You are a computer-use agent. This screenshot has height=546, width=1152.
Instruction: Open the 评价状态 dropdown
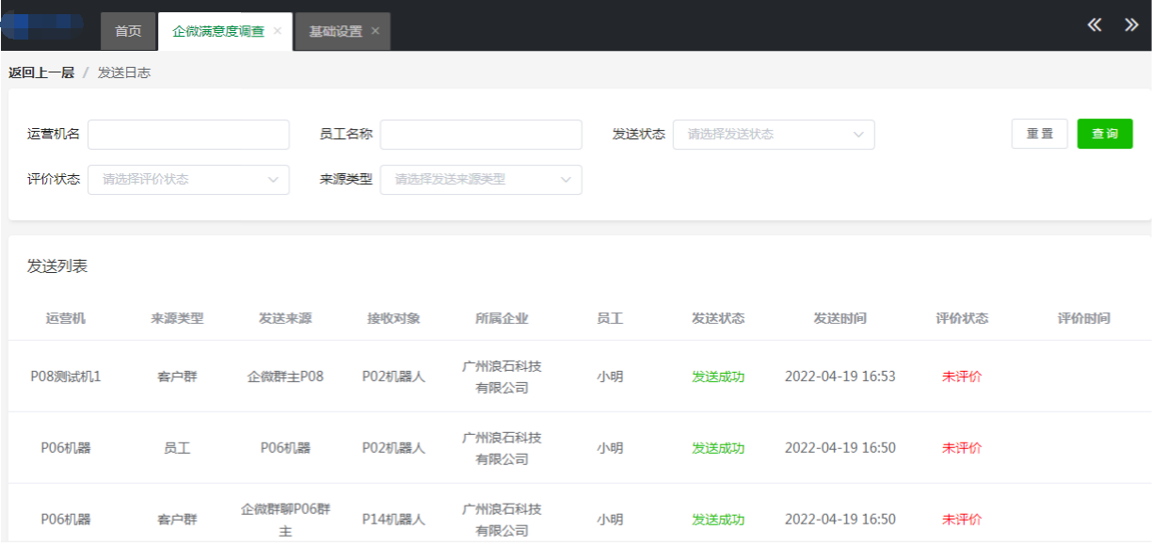188,180
